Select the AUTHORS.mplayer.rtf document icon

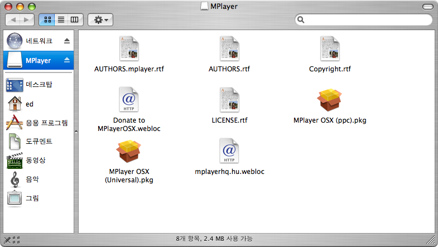point(129,49)
